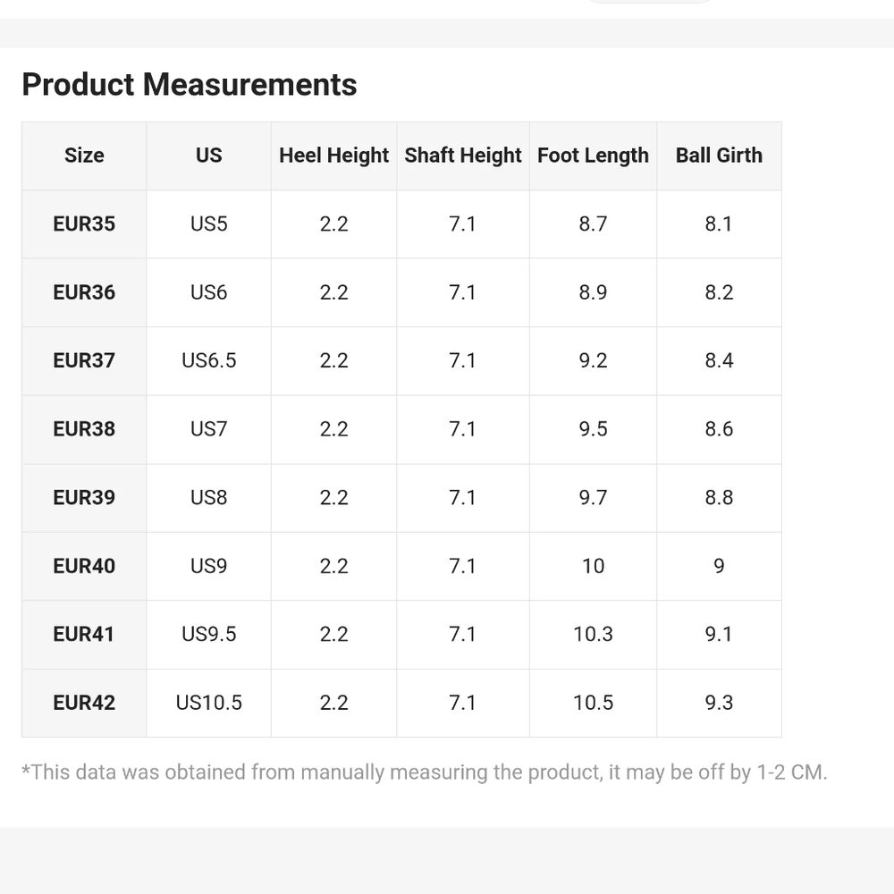The width and height of the screenshot is (894, 894).
Task: Click the Ball Girth column header
Action: point(719,156)
